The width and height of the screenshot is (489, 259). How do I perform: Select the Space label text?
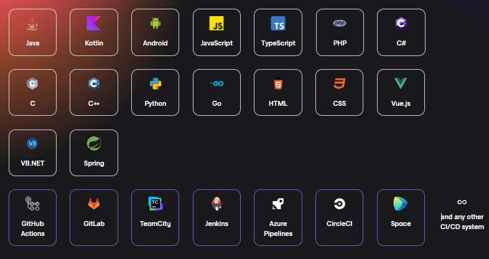tap(401, 224)
